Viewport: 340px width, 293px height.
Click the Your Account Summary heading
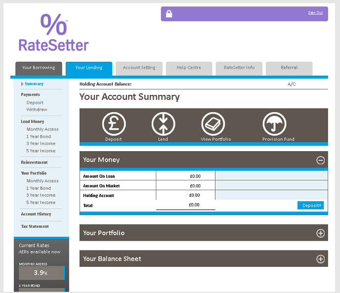click(x=129, y=97)
